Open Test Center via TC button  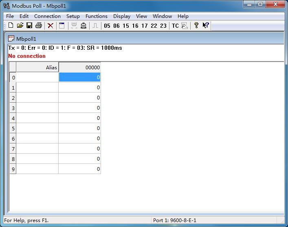pyautogui.click(x=175, y=26)
